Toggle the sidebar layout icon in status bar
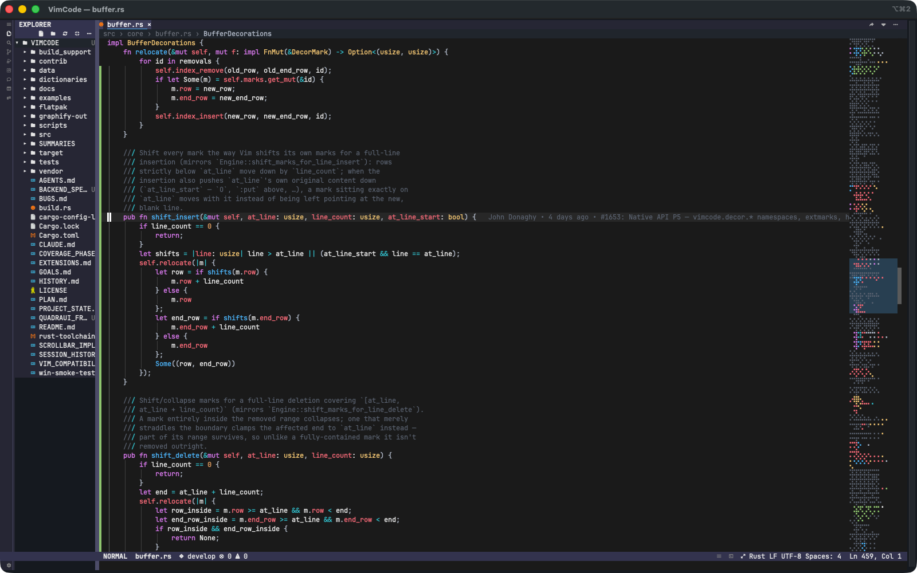This screenshot has height=573, width=917. pos(719,556)
